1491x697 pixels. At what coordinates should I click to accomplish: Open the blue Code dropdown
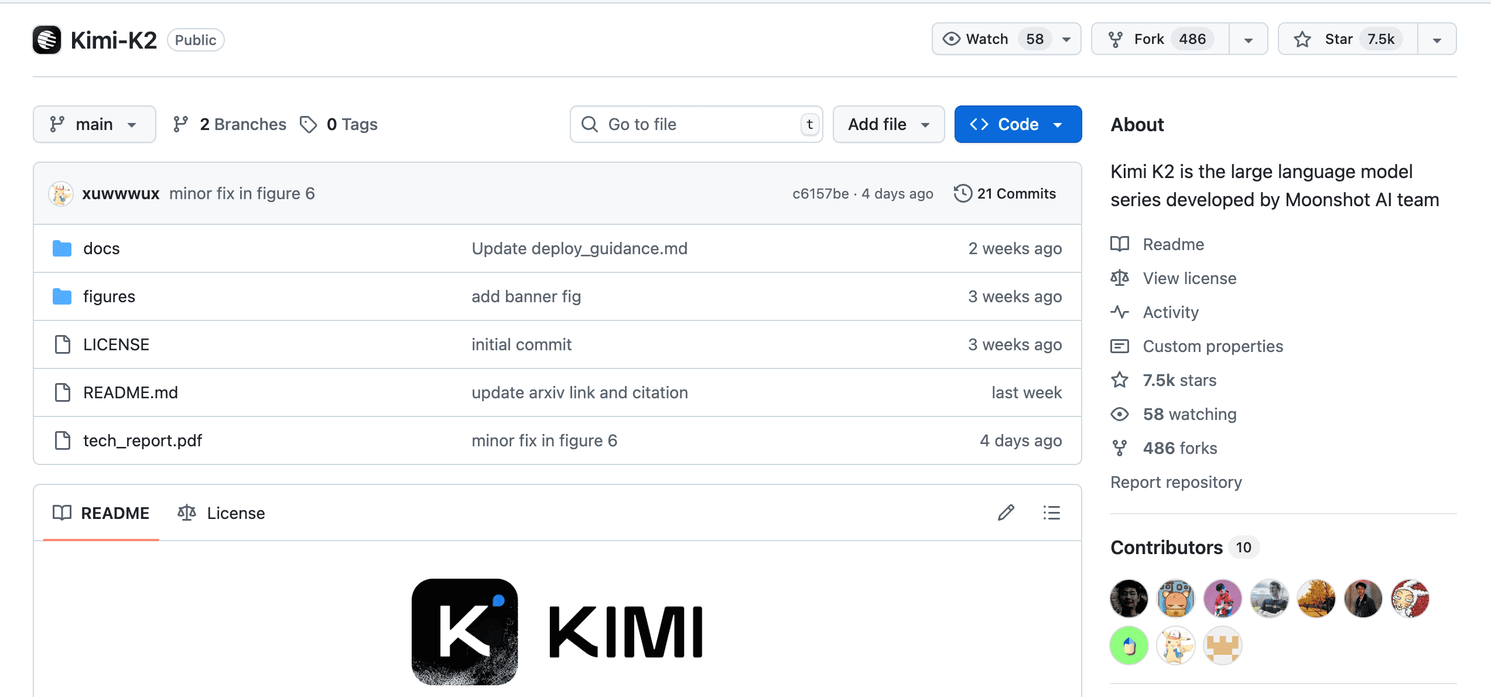coord(1018,124)
